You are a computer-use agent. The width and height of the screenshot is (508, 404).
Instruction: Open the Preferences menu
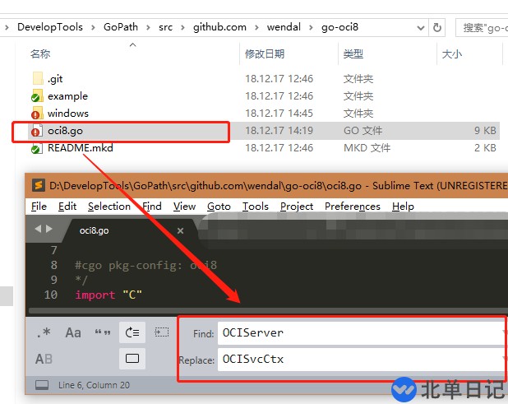tap(353, 207)
